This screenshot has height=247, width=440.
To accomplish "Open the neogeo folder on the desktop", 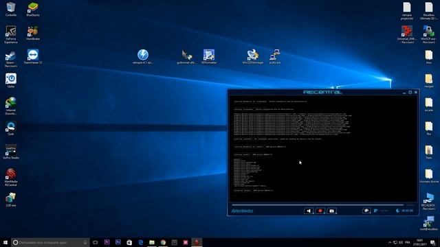I will 429,81.
